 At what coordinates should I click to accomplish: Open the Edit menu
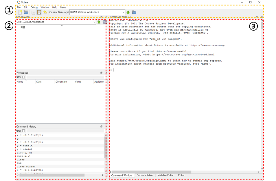[25, 8]
